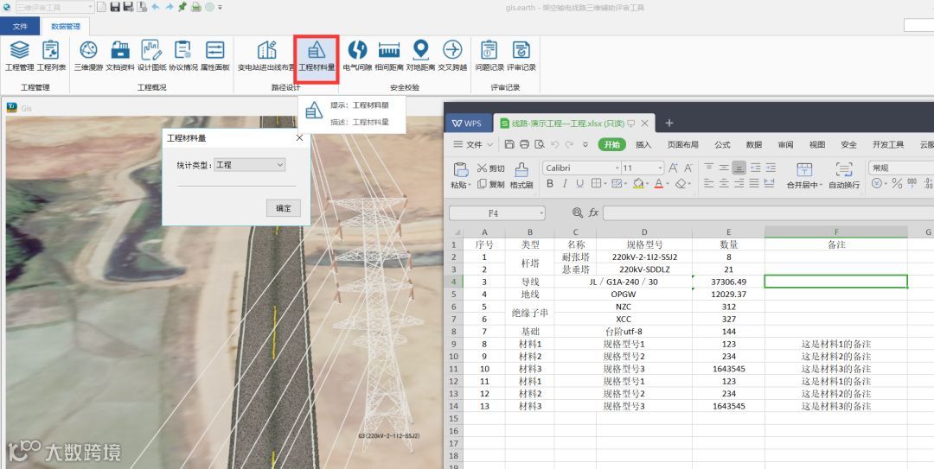934x469 pixels.
Task: Run the 相间距离 check
Action: click(389, 56)
